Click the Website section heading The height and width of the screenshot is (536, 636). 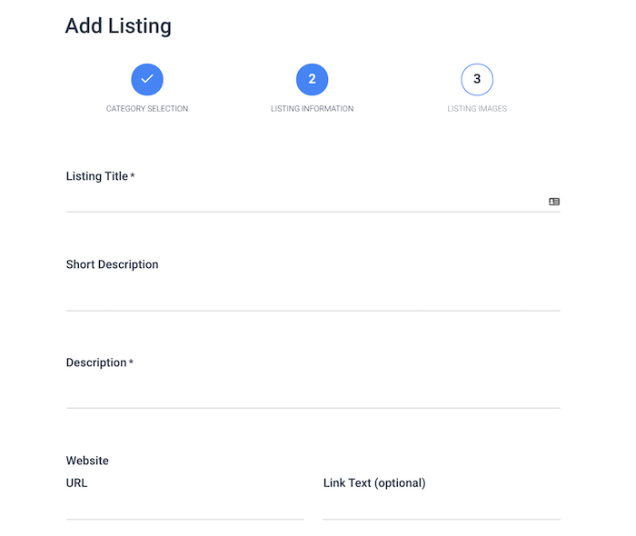[87, 461]
